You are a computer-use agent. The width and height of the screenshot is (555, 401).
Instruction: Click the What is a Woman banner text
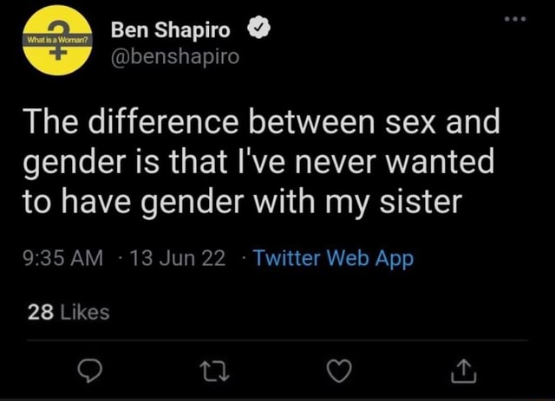57,40
